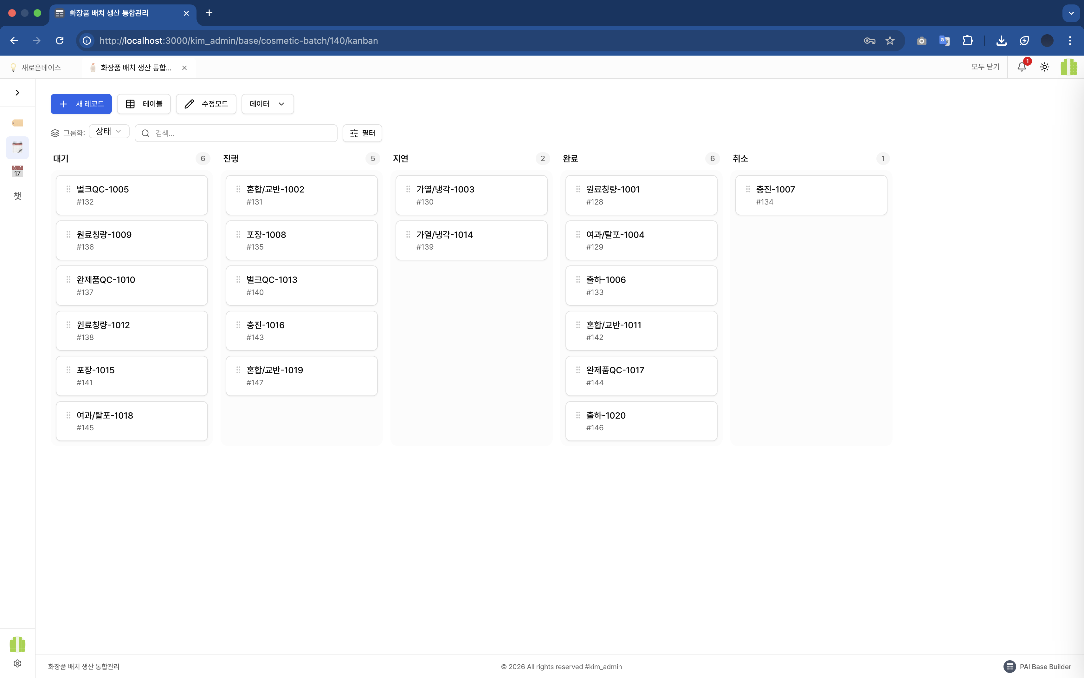
Task: Bookmark this page with star icon
Action: point(890,40)
